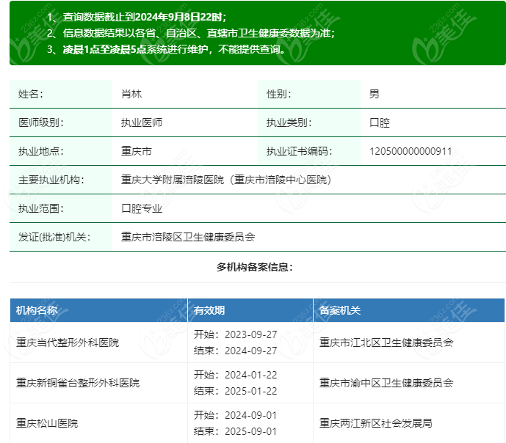Screen dimensions: 506x443
Task: Click the 多机构备案信息 heading
Action: (x=254, y=267)
